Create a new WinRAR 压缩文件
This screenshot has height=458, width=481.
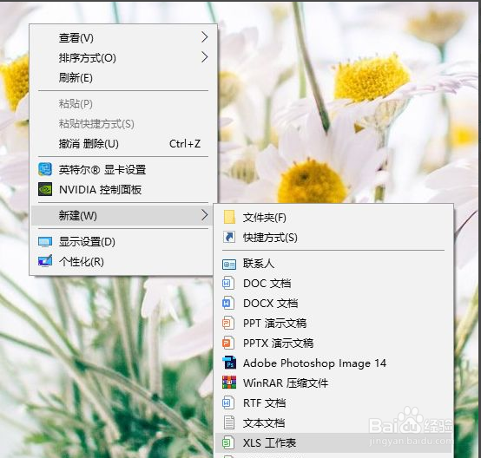coord(333,383)
